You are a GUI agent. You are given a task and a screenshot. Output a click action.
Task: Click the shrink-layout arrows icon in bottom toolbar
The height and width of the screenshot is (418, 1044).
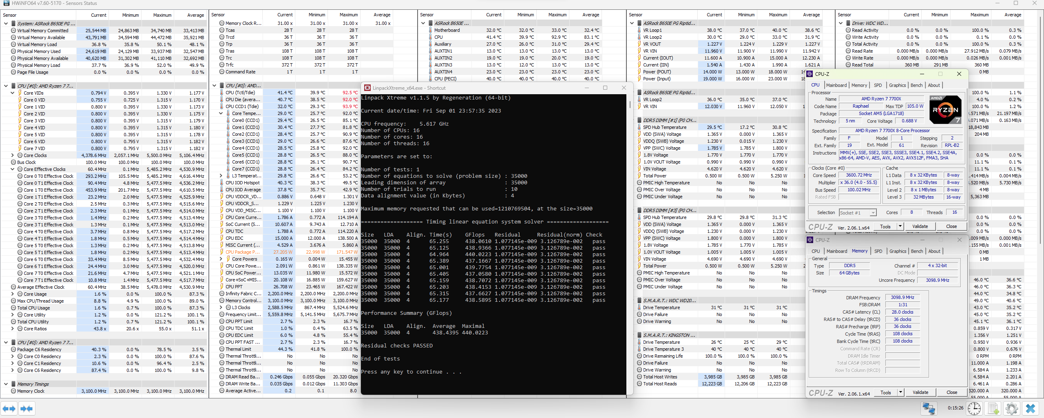27,408
